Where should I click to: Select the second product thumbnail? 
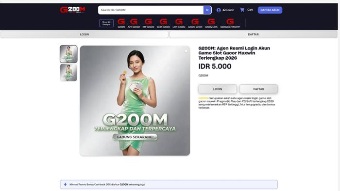(68, 73)
